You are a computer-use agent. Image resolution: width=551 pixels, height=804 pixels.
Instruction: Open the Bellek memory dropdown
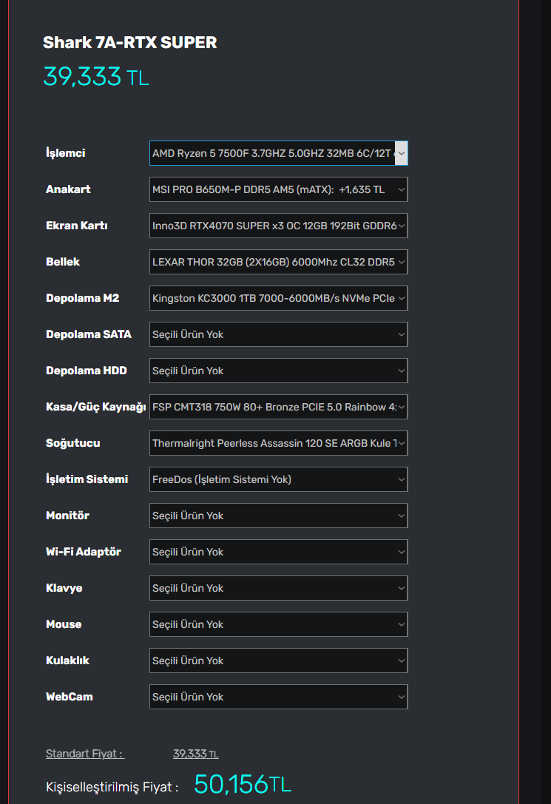tap(278, 262)
